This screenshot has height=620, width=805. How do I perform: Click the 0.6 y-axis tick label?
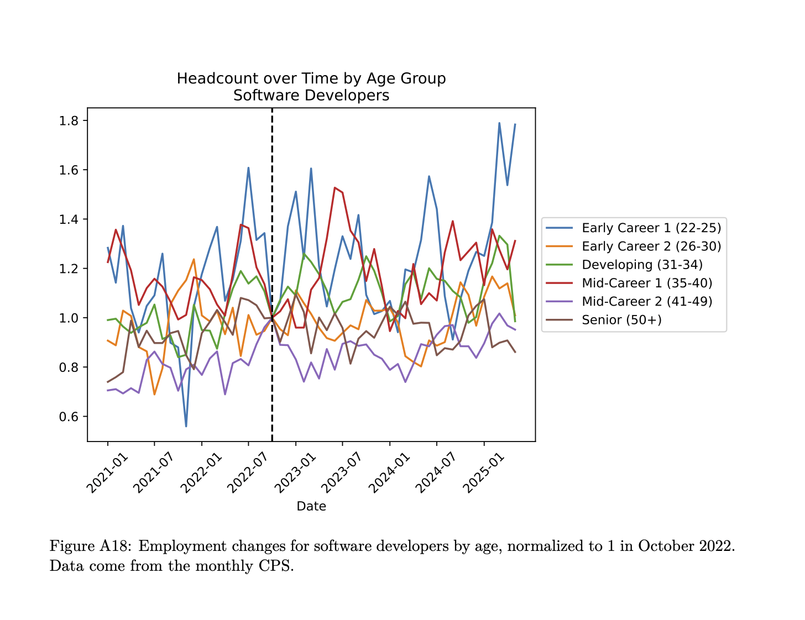[70, 417]
